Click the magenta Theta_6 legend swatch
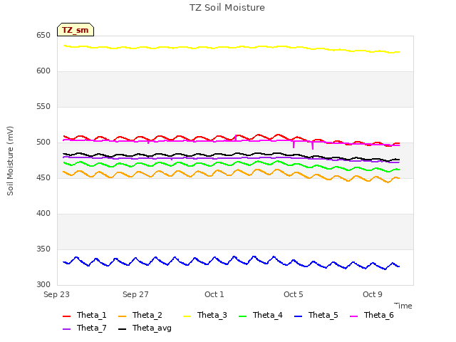The height and width of the screenshot is (342, 456). click(x=353, y=316)
